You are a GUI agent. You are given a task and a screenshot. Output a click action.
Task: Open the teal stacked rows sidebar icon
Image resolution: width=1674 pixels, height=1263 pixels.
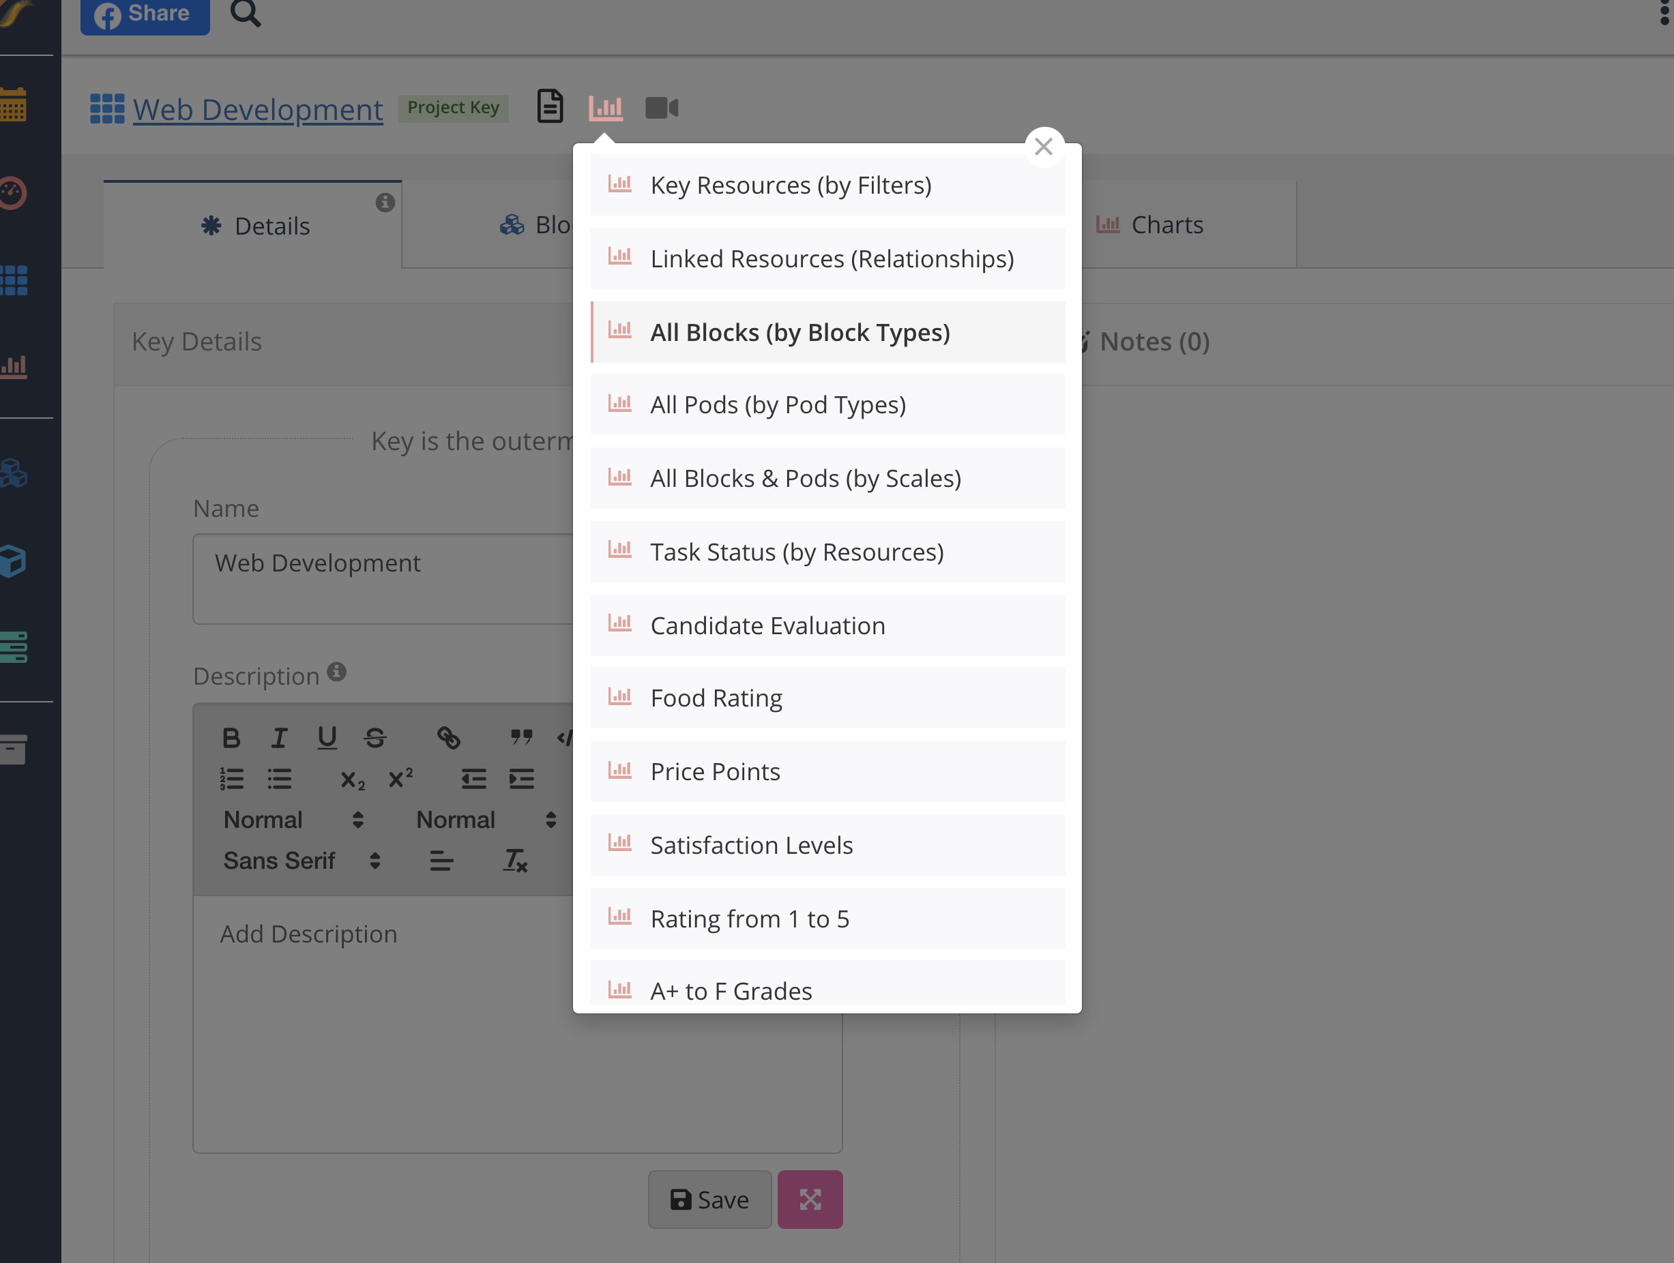(14, 648)
